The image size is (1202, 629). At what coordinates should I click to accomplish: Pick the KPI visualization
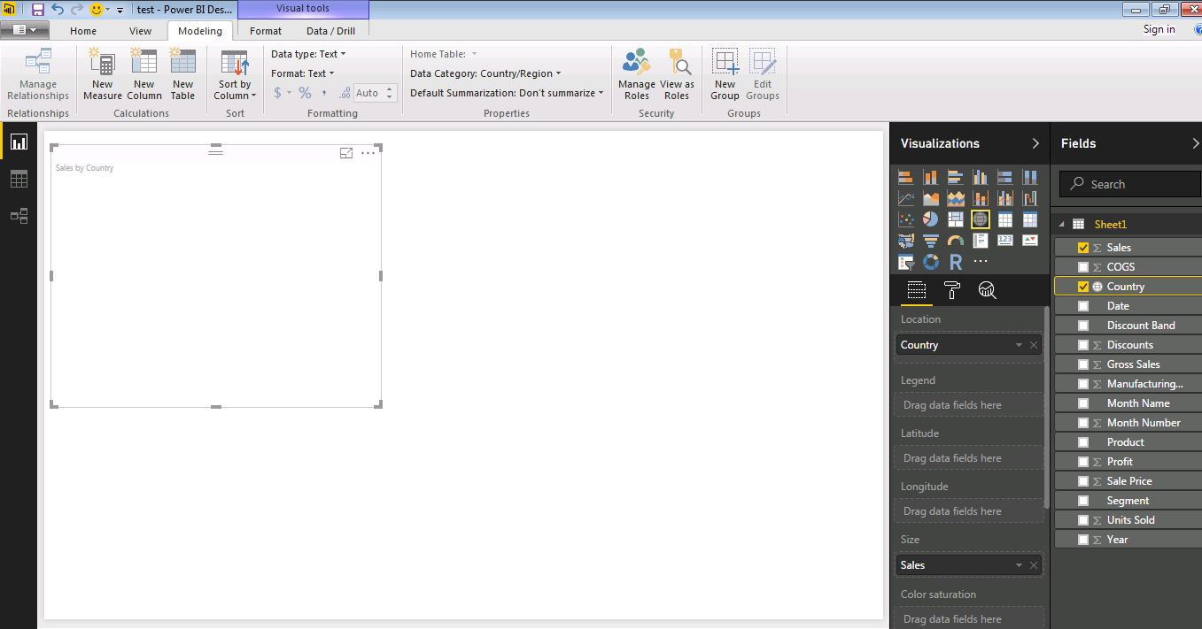pyautogui.click(x=1029, y=241)
